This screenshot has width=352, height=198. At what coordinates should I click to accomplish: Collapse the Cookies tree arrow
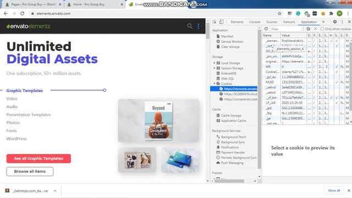pyautogui.click(x=214, y=84)
